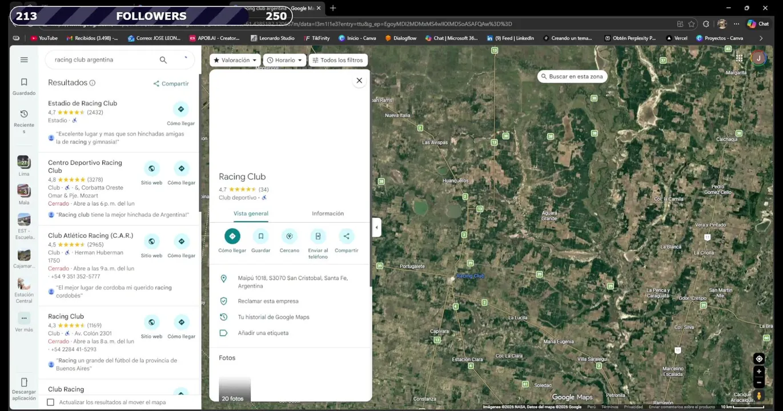Screen dimensions: 783x411
Task: Open the Google apps grid
Action: tap(740, 58)
